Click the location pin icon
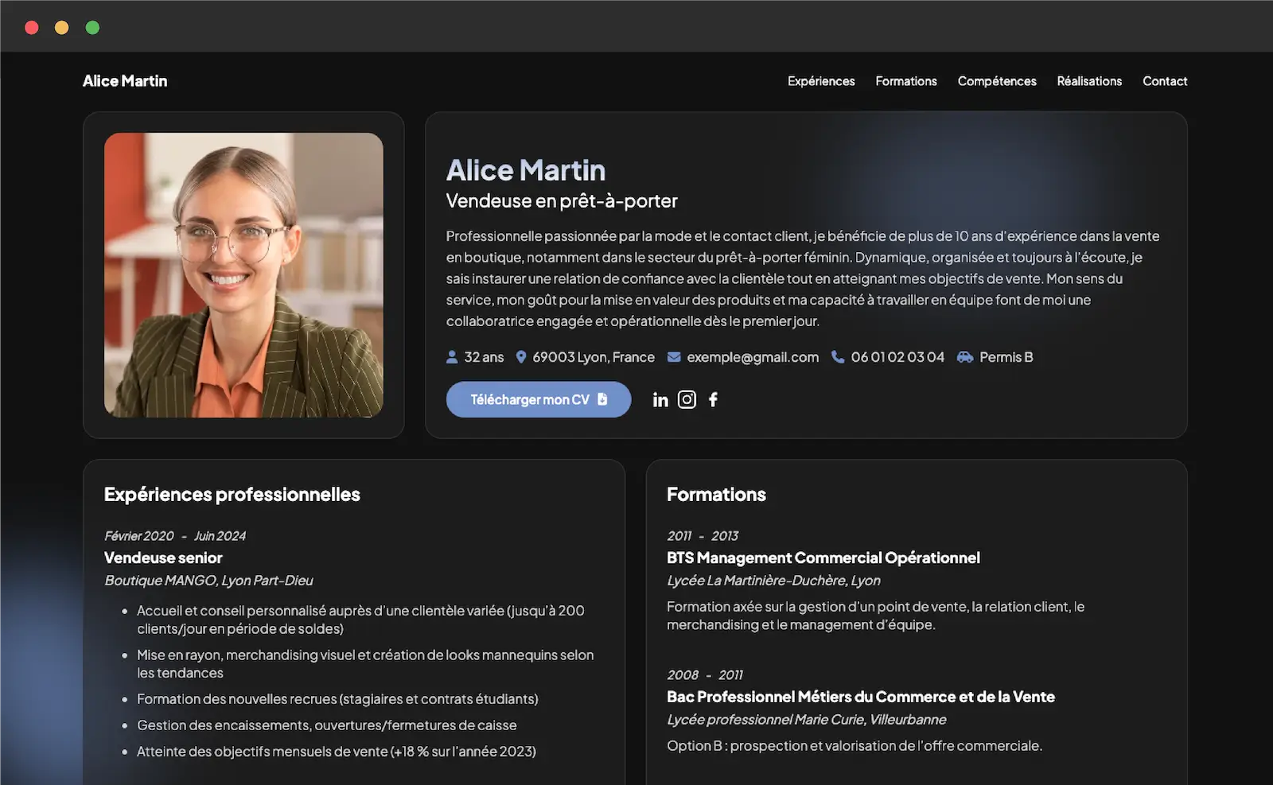 [x=521, y=357]
